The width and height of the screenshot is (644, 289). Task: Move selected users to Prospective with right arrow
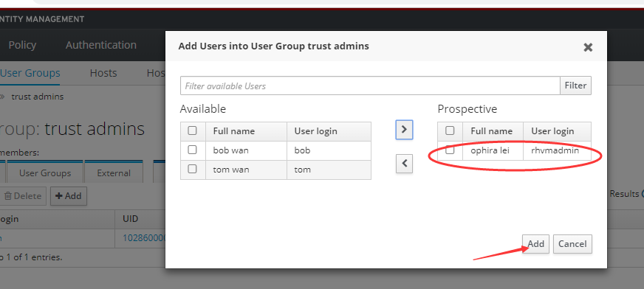click(x=404, y=130)
